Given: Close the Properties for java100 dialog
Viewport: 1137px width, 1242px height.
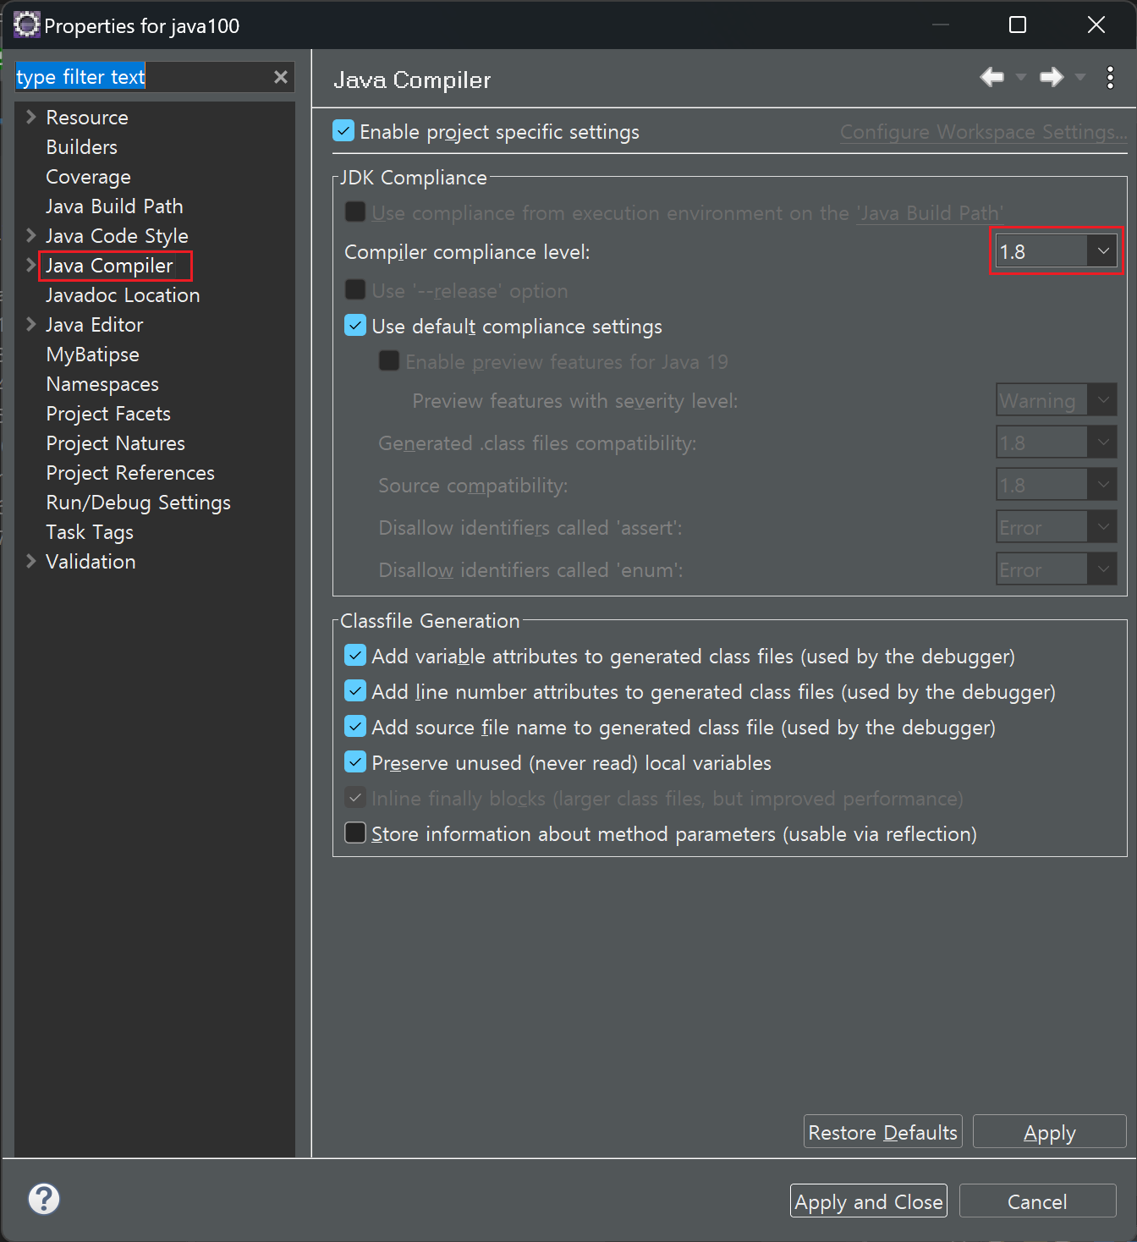Looking at the screenshot, I should (x=1096, y=25).
